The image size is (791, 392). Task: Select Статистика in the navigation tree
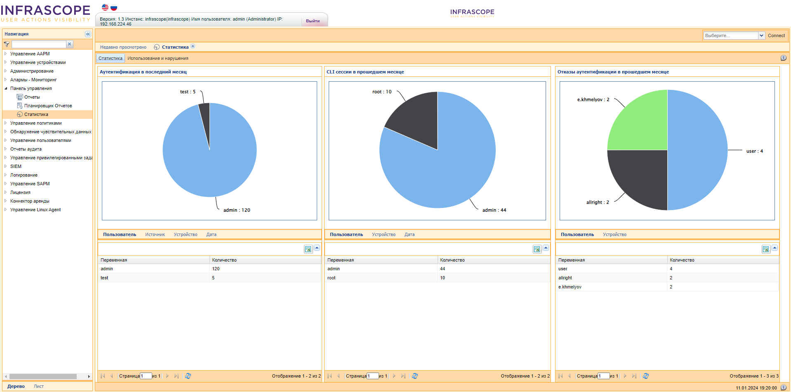[x=36, y=114]
